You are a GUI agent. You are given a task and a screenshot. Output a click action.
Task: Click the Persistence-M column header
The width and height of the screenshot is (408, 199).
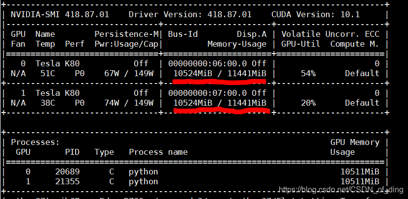(x=126, y=34)
